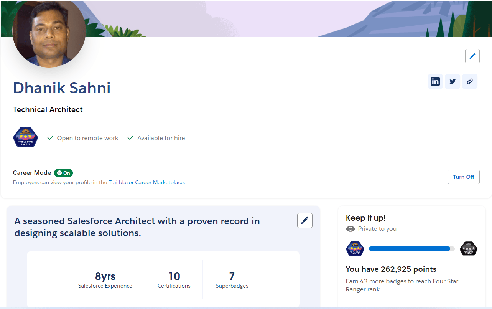This screenshot has width=492, height=309.
Task: Turn Off Career Mode
Action: pyautogui.click(x=464, y=177)
